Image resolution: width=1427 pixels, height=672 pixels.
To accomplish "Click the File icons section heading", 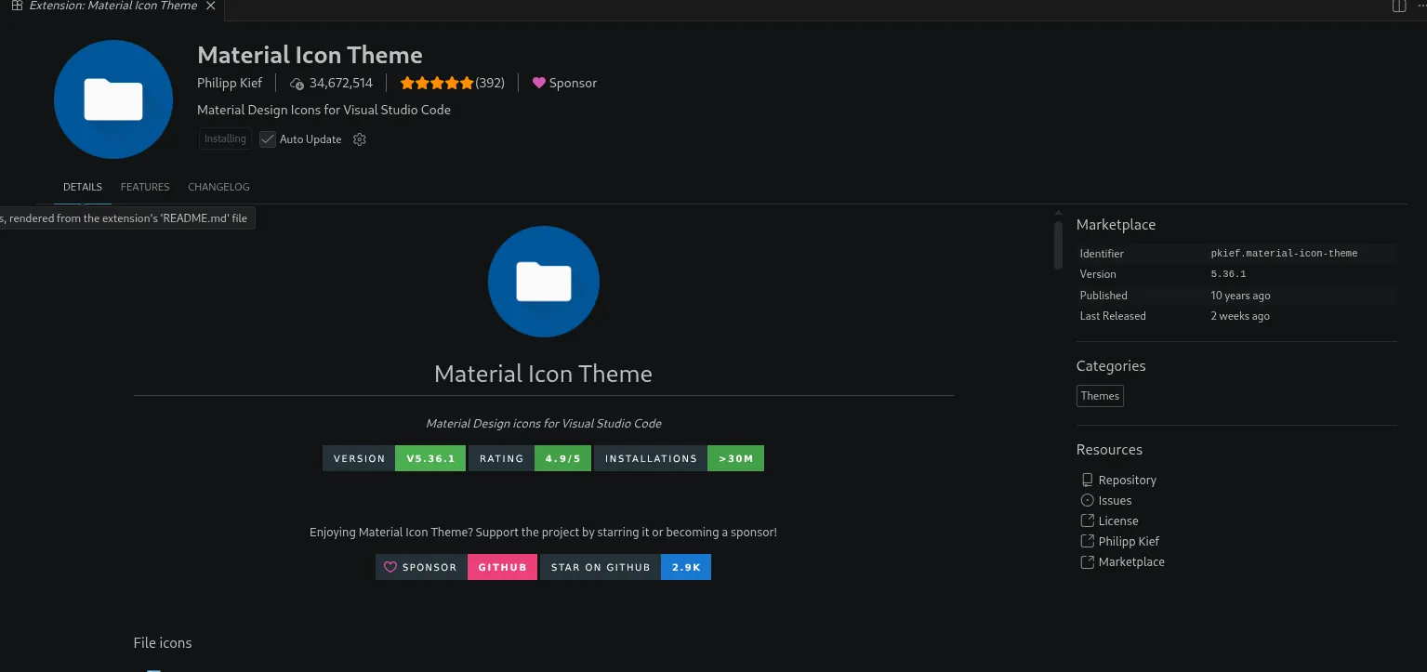I will click(x=163, y=642).
